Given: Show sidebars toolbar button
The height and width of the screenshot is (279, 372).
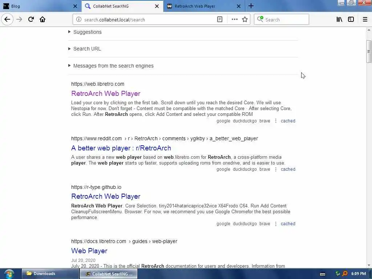Looking at the screenshot, I should click(x=351, y=20).
